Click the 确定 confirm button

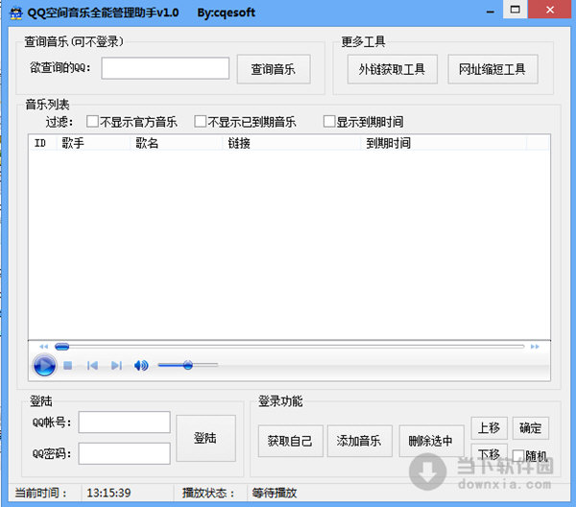(x=531, y=428)
